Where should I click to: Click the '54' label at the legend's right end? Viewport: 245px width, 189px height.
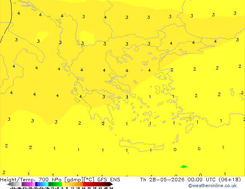pos(111,188)
